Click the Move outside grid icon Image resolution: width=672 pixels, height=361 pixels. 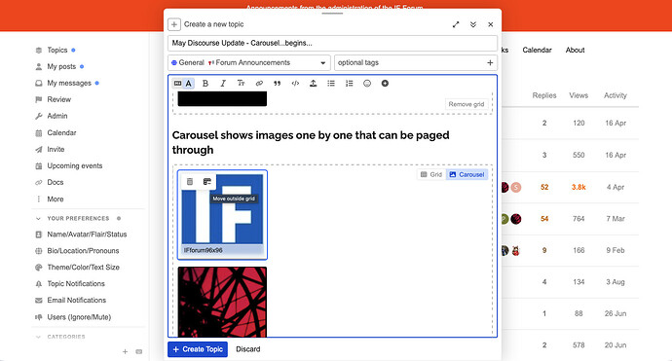click(x=207, y=182)
